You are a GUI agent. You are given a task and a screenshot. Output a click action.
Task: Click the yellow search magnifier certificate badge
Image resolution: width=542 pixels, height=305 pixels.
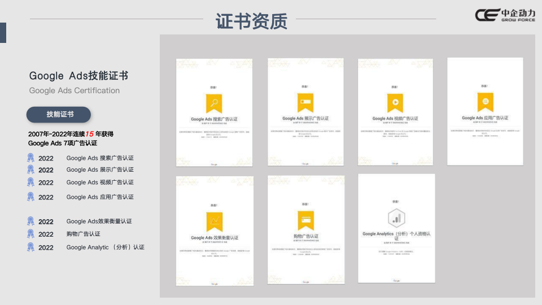pyautogui.click(x=214, y=103)
